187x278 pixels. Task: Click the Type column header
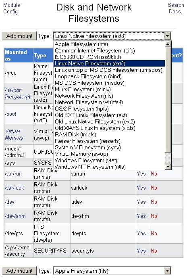click(43, 55)
